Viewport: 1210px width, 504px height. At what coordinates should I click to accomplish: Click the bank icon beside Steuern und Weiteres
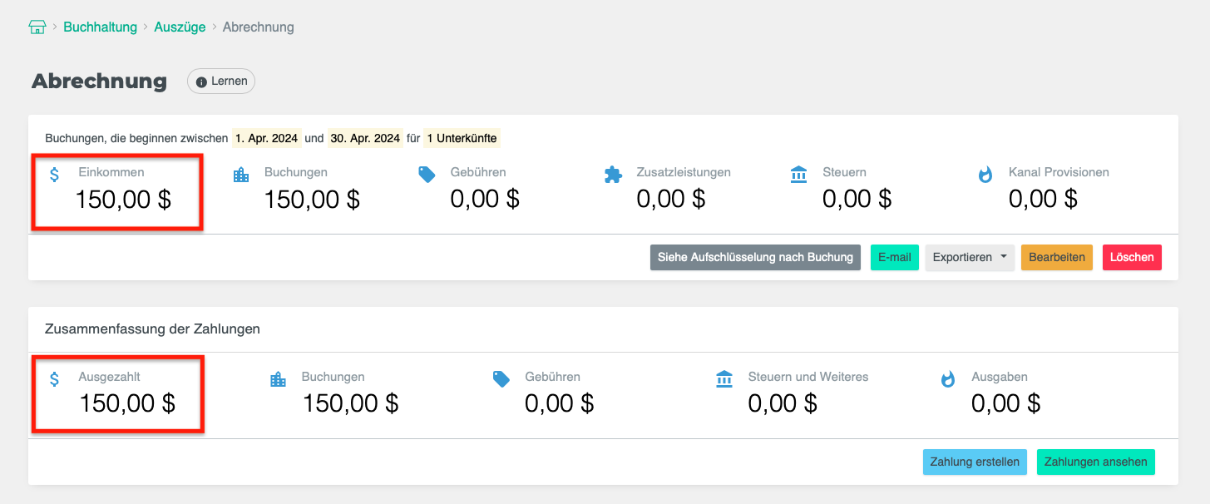pos(724,379)
